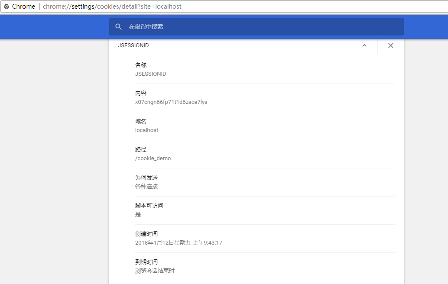Click the 名称 label
Screen dimensions: 448x284
[x=140, y=65]
